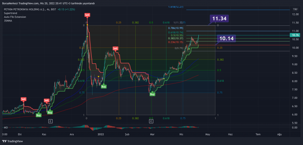This screenshot has height=145, width=303.
Task: Click the MO oscillator pane label
Action: pos(5,128)
